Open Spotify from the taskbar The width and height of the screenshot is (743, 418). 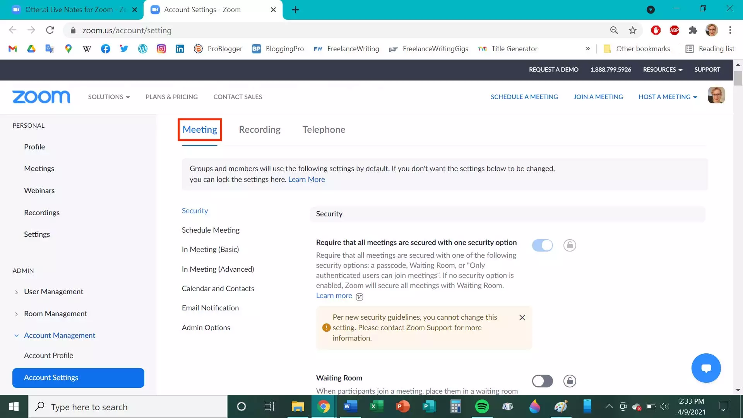(482, 407)
